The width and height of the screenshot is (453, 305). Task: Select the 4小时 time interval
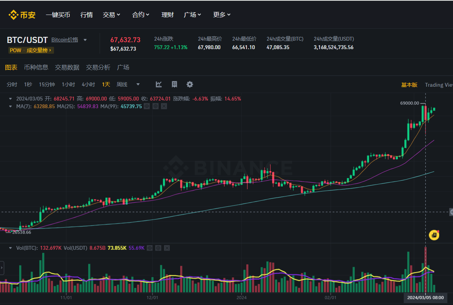(x=88, y=84)
